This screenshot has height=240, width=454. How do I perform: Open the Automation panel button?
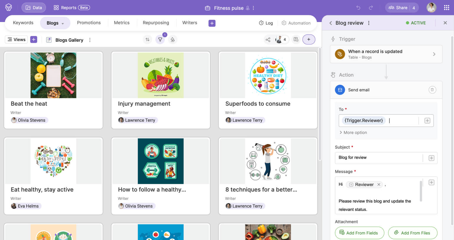pos(296,23)
